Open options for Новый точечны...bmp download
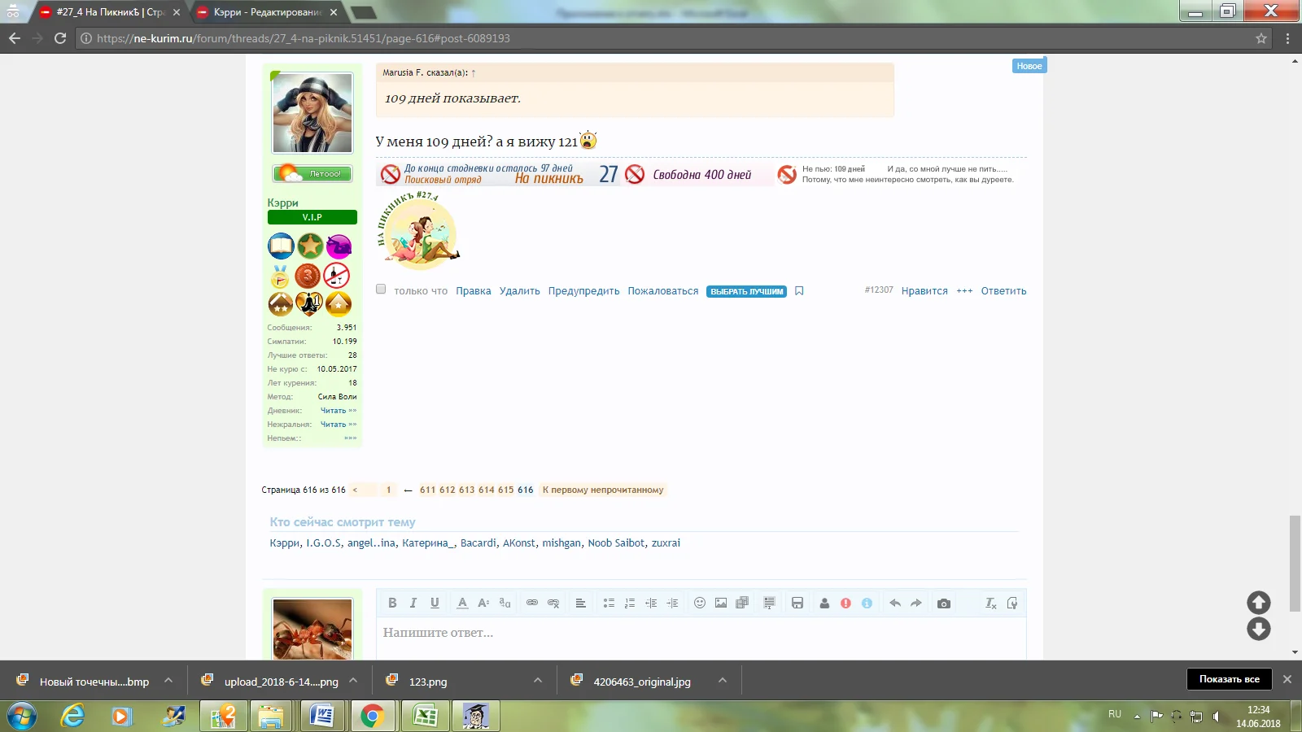The image size is (1302, 732). [168, 681]
